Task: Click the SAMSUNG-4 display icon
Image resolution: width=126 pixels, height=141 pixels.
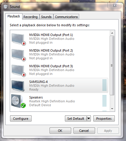Action: coord(18,86)
